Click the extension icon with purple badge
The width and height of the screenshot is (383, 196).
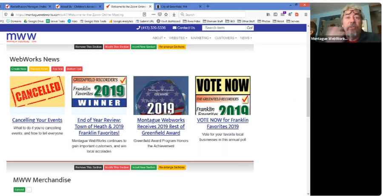[x=283, y=14]
